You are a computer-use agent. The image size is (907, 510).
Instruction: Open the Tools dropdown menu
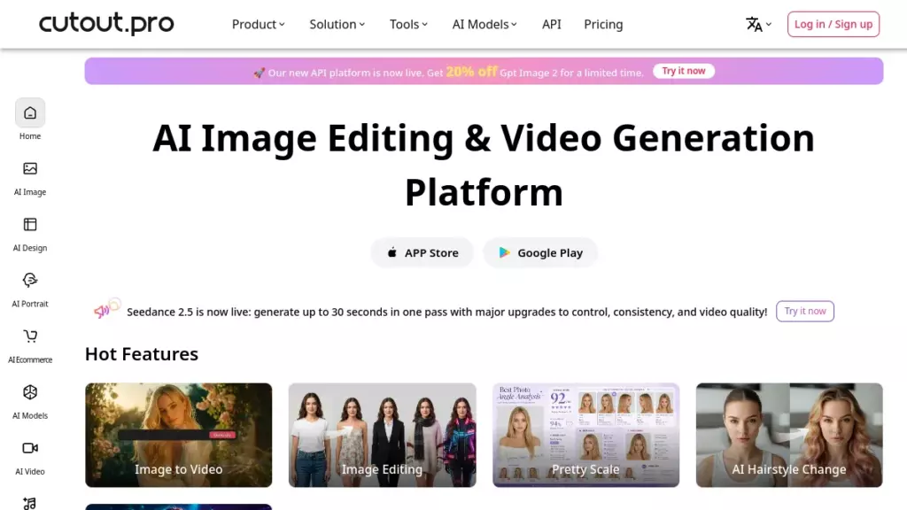tap(408, 24)
